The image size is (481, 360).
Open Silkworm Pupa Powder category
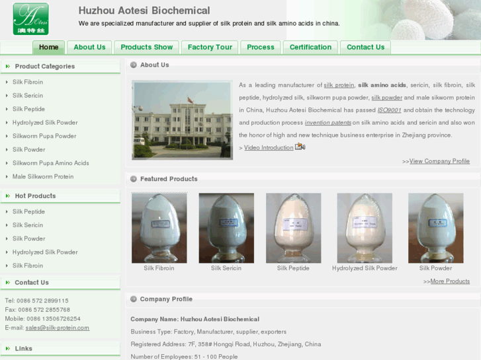click(x=44, y=136)
